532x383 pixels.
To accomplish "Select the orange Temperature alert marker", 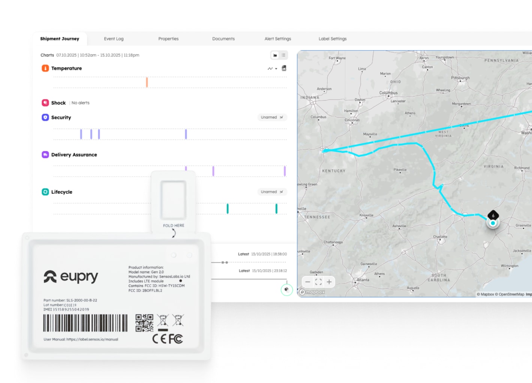I will 147,82.
